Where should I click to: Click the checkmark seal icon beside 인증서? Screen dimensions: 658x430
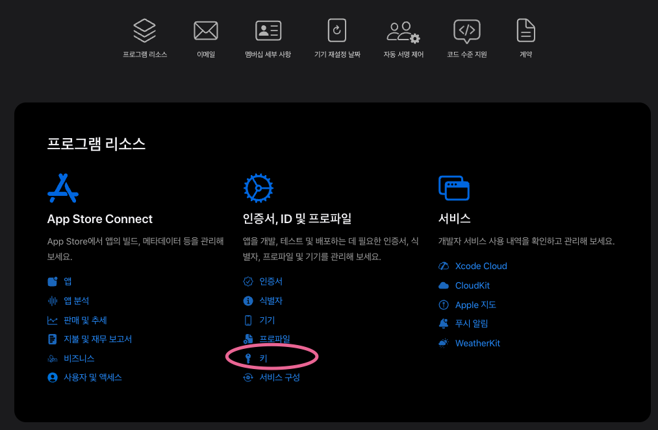(x=248, y=281)
